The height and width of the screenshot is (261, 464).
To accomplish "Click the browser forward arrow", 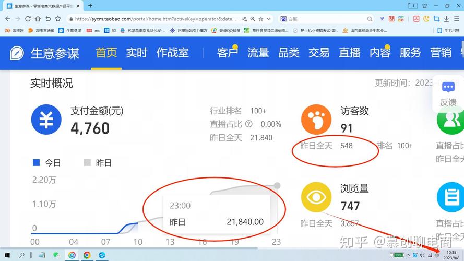I will point(18,19).
